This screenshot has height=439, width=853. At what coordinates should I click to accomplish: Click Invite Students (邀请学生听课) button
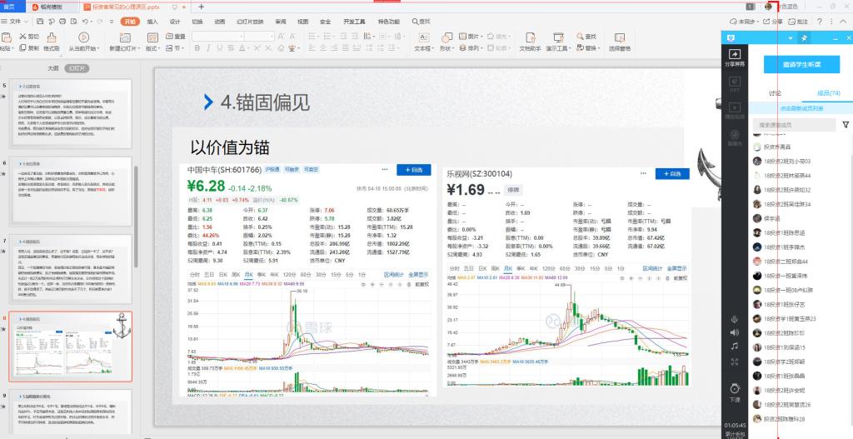click(x=802, y=64)
